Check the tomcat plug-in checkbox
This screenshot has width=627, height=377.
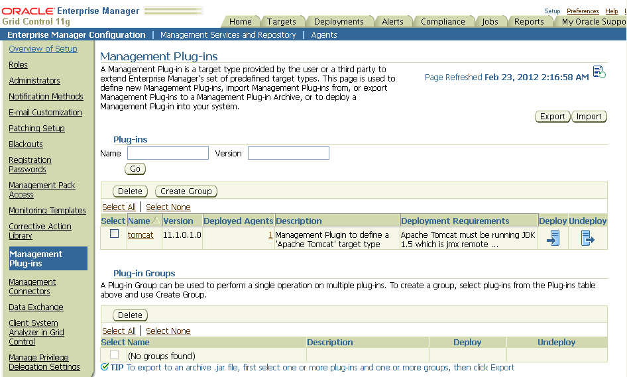click(115, 234)
